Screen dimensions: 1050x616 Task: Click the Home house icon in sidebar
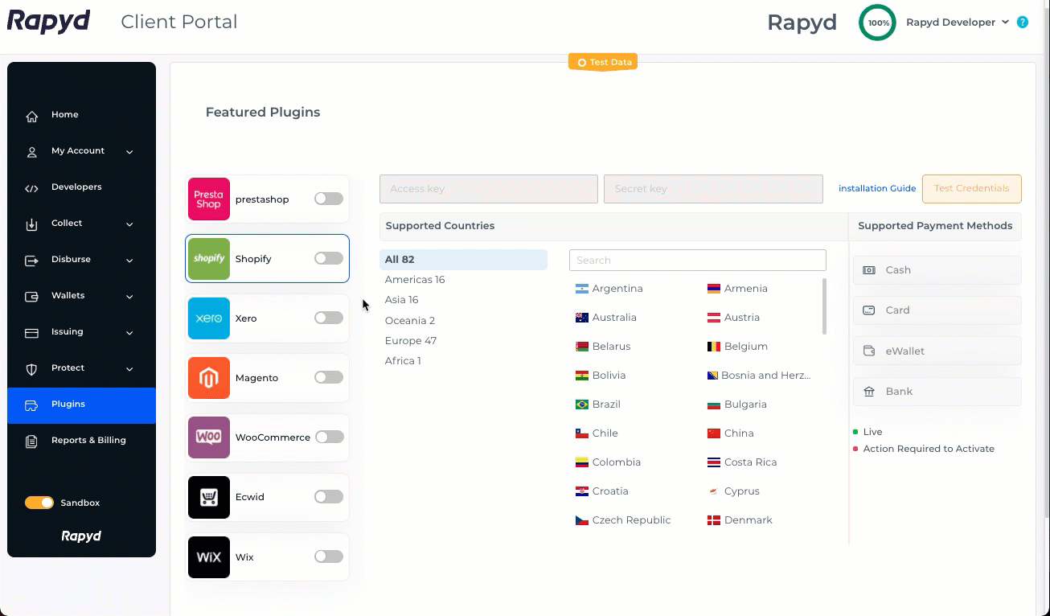[x=32, y=116]
